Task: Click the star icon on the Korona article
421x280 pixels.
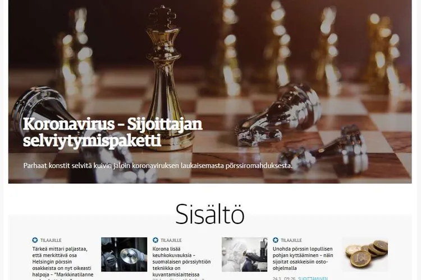Action: [155, 240]
